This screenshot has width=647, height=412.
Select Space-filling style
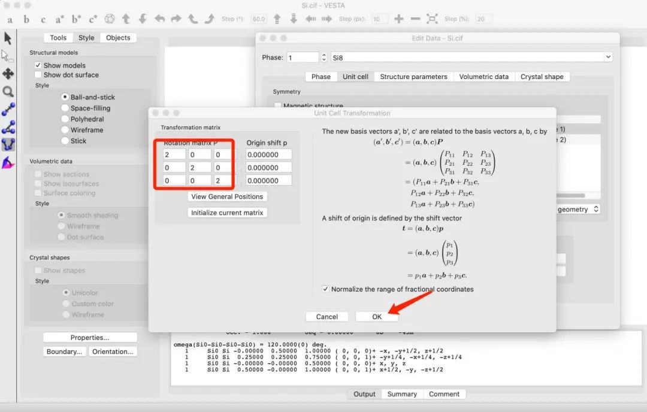(65, 108)
